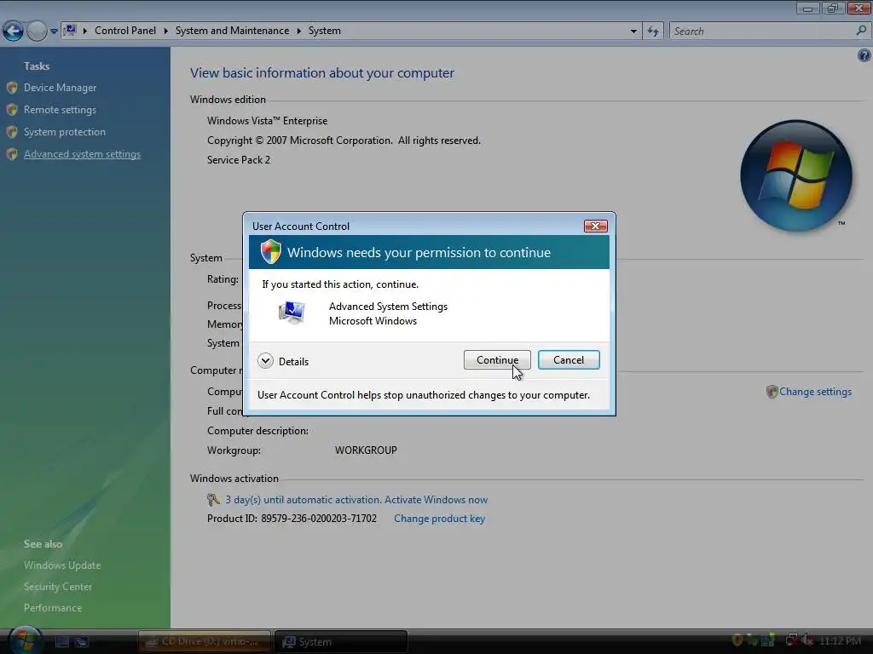Open Windows Update under See also
The width and height of the screenshot is (873, 654).
coord(62,565)
